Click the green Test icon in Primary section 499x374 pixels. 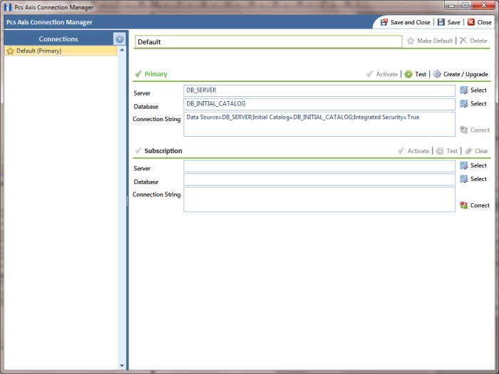(x=408, y=74)
